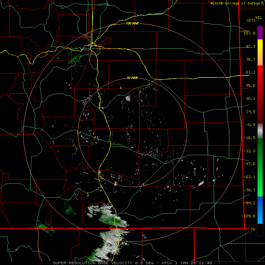This screenshot has height=265, width=265.
Task: Select the 14.5 legend value
Action: click(x=251, y=112)
